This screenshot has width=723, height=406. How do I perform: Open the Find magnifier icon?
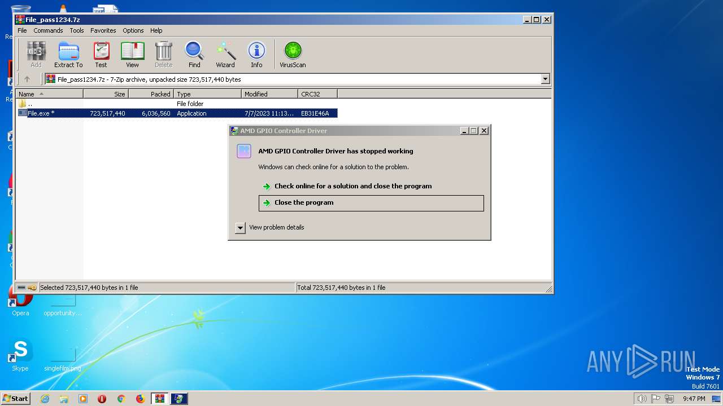tap(194, 54)
